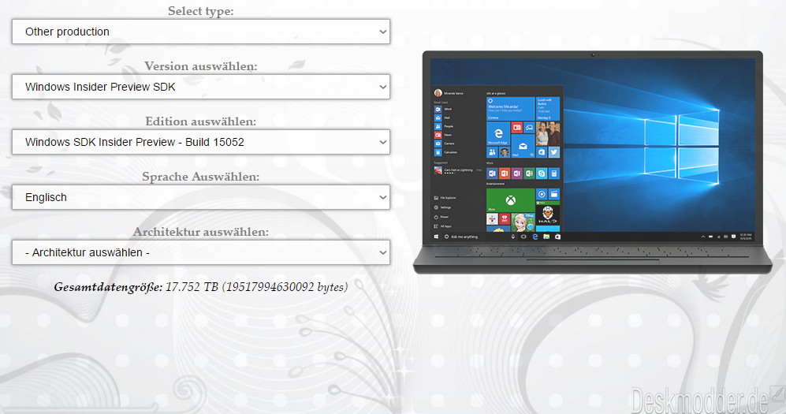This screenshot has width=786, height=414.
Task: Open the 'Englisch' language dropdown
Action: [200, 197]
